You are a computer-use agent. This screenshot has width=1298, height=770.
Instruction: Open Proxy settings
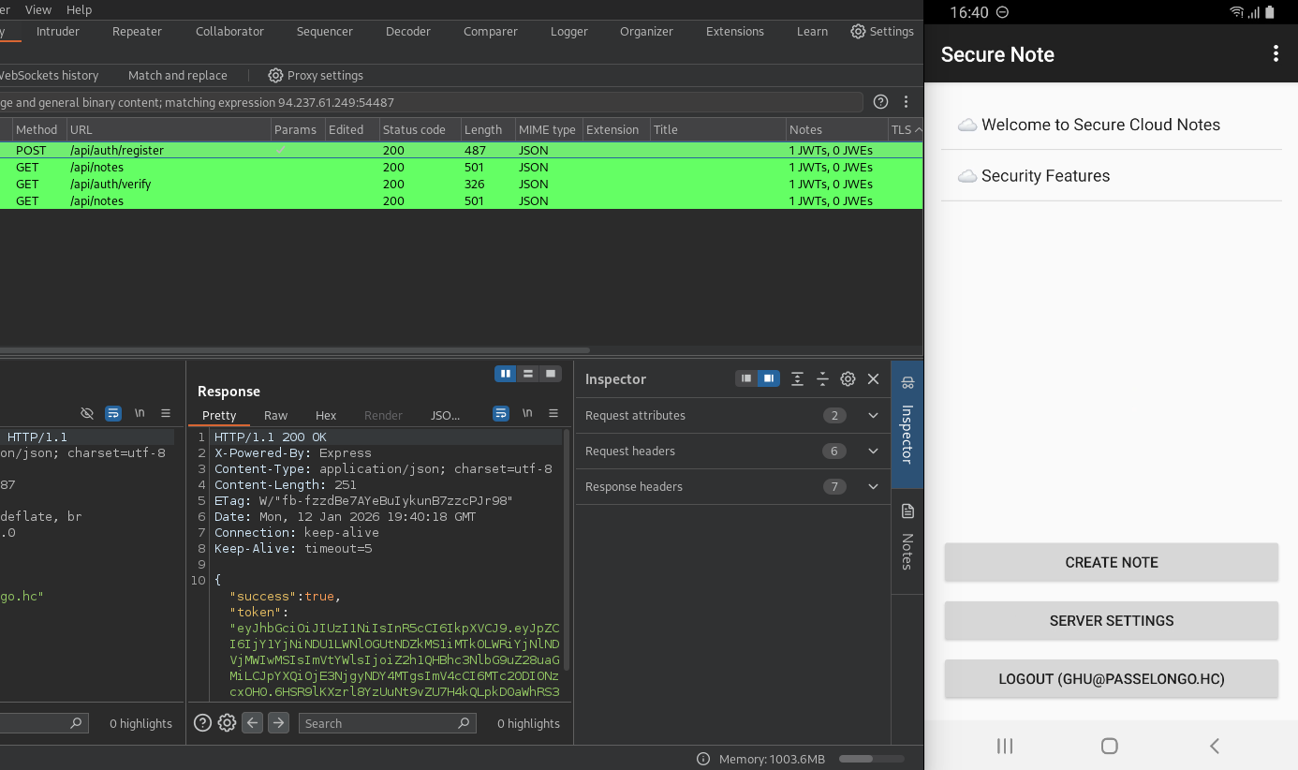point(316,75)
